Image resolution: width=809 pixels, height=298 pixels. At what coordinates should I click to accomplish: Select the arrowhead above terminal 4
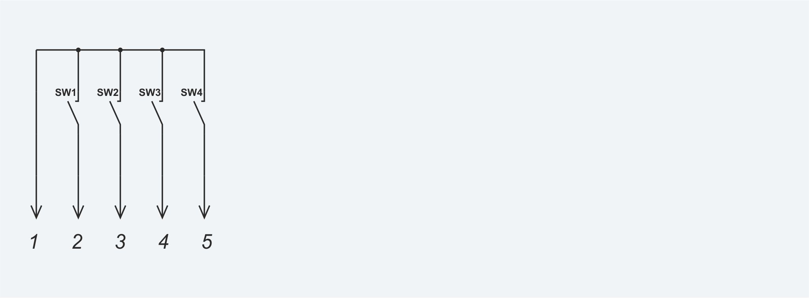click(162, 212)
